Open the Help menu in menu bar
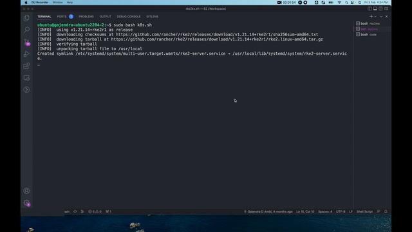412x232 pixels. 70,3
